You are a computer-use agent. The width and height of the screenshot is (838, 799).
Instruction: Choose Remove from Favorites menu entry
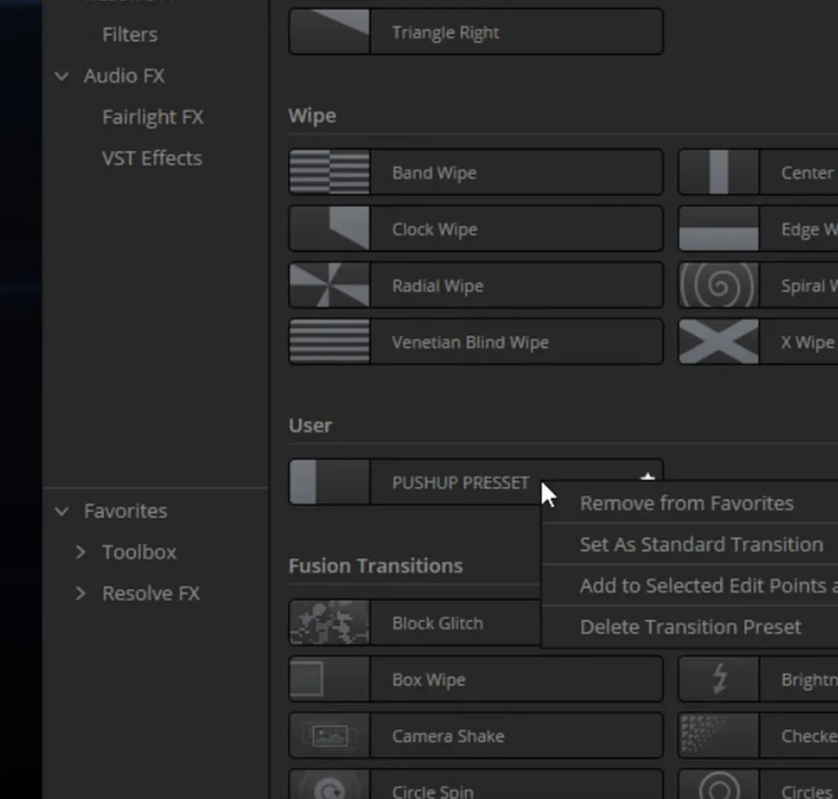690,503
